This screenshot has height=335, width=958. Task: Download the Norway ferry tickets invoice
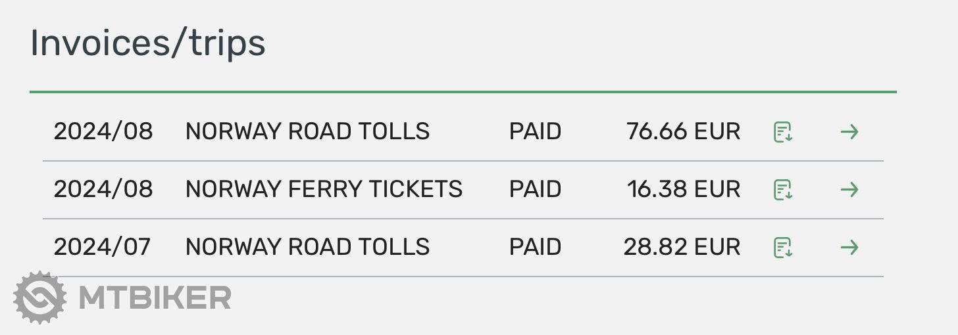(x=782, y=190)
